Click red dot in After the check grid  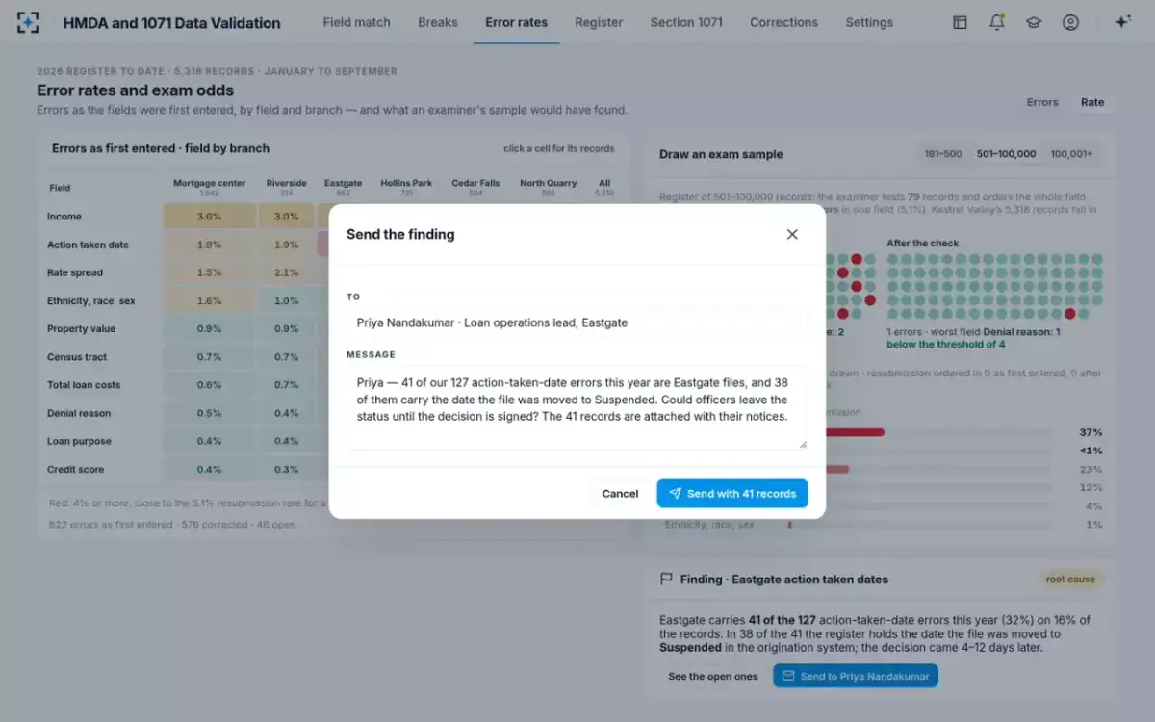pyautogui.click(x=1069, y=314)
